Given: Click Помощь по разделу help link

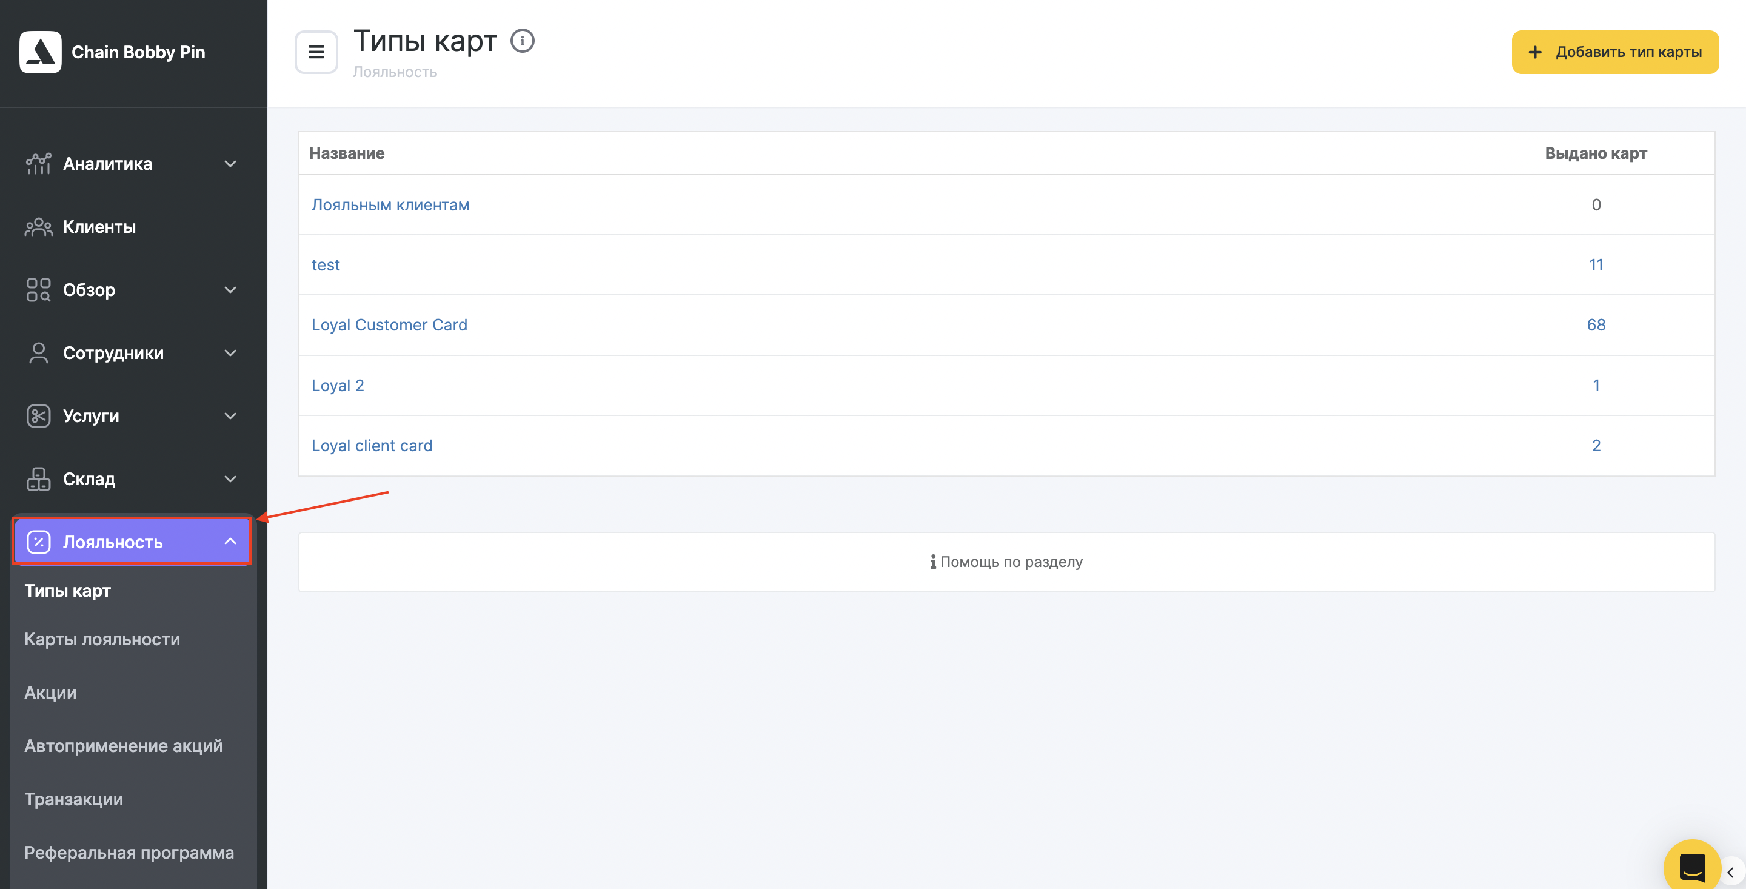Looking at the screenshot, I should click(x=1006, y=562).
